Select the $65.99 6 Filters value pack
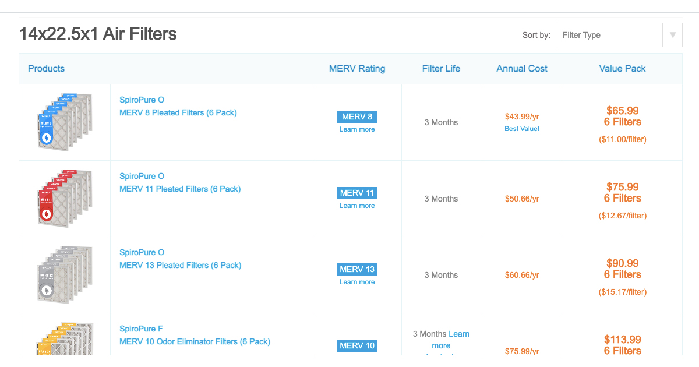The height and width of the screenshot is (367, 699). pyautogui.click(x=623, y=116)
